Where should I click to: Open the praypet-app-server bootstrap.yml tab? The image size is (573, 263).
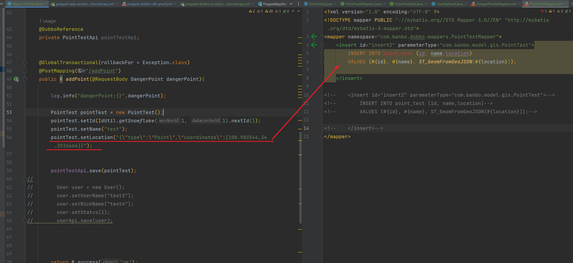coord(84,4)
